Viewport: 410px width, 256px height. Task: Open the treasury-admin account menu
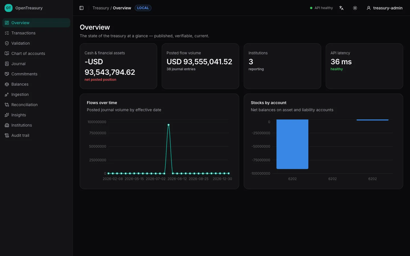coord(385,8)
